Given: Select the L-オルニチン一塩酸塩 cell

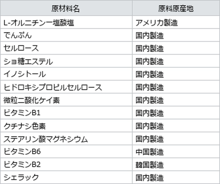Looking at the screenshot, I should (x=66, y=22).
